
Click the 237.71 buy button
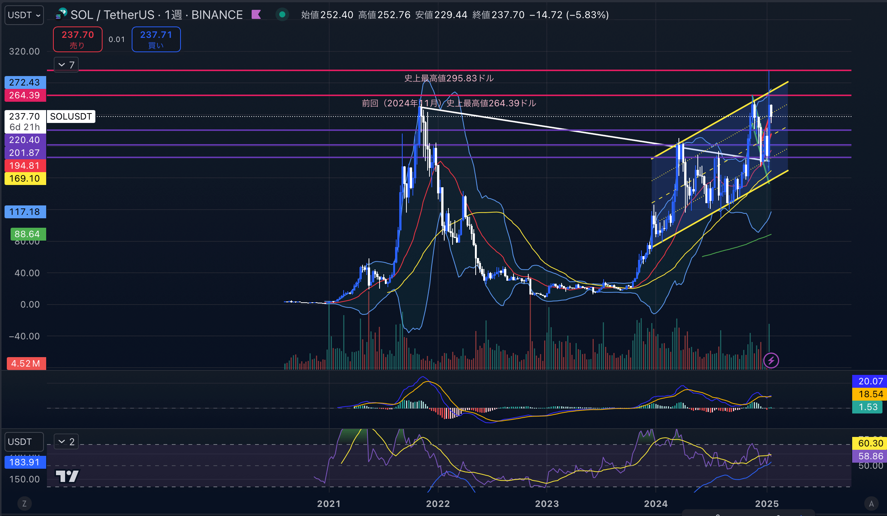(x=156, y=39)
